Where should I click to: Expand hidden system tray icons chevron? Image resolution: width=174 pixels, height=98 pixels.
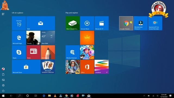[x=144, y=96]
